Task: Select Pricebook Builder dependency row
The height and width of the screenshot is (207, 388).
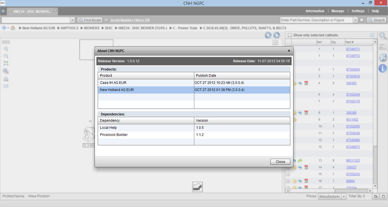Action: pyautogui.click(x=194, y=135)
